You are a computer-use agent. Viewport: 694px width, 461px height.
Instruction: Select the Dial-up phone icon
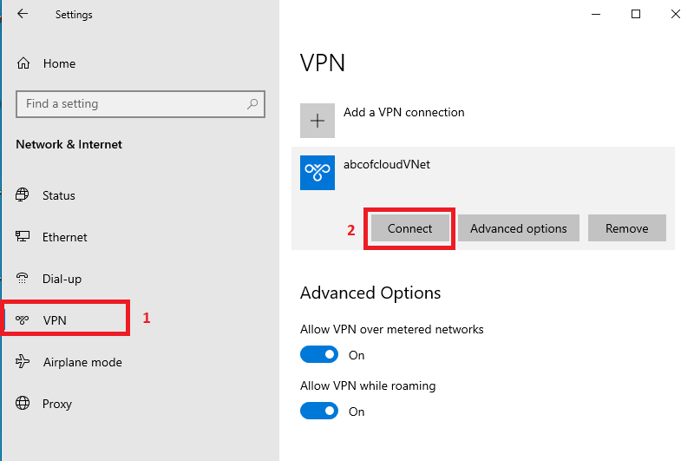[x=23, y=278]
